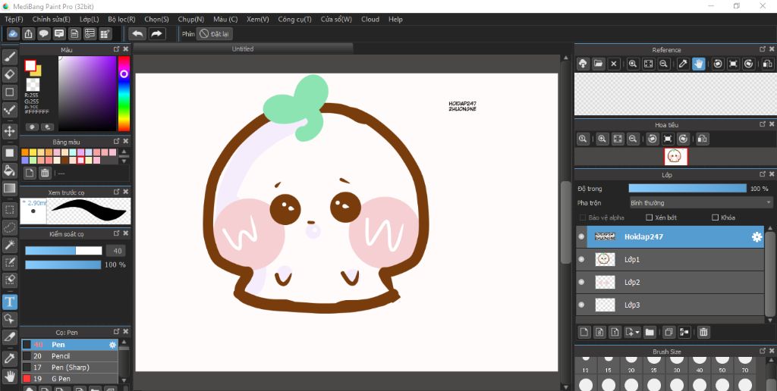
Task: Select the Pencil brush in list
Action: pos(61,356)
